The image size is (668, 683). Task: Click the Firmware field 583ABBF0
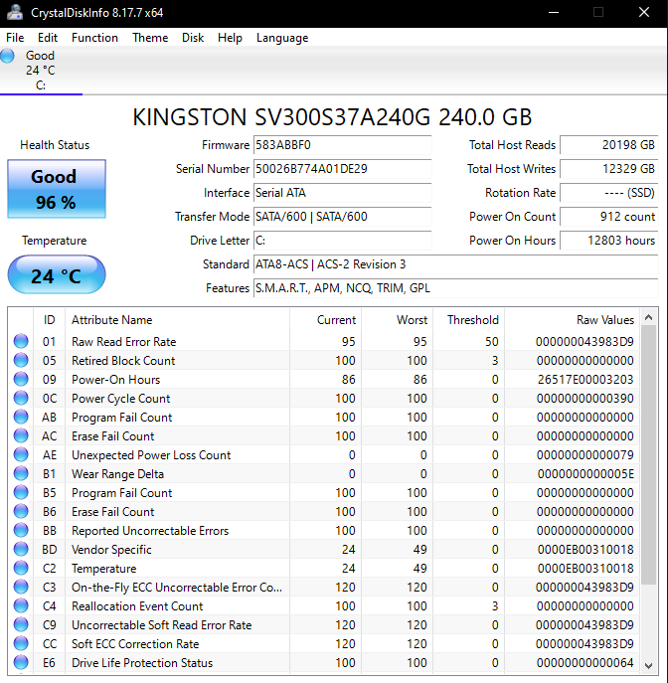point(342,145)
